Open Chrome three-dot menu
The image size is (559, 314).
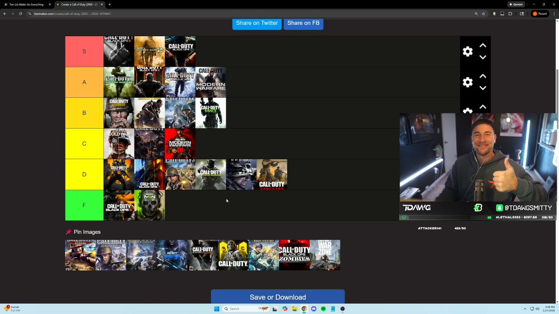click(554, 14)
